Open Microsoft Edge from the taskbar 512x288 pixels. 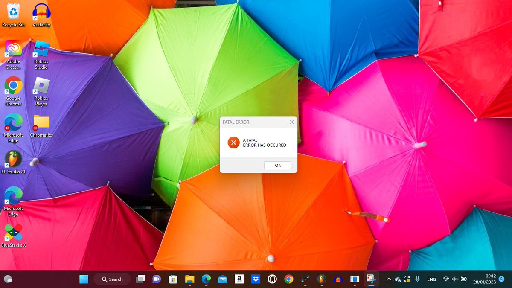tap(206, 279)
